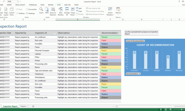Open the Macros button
185x111 pixels.
coord(118,11)
